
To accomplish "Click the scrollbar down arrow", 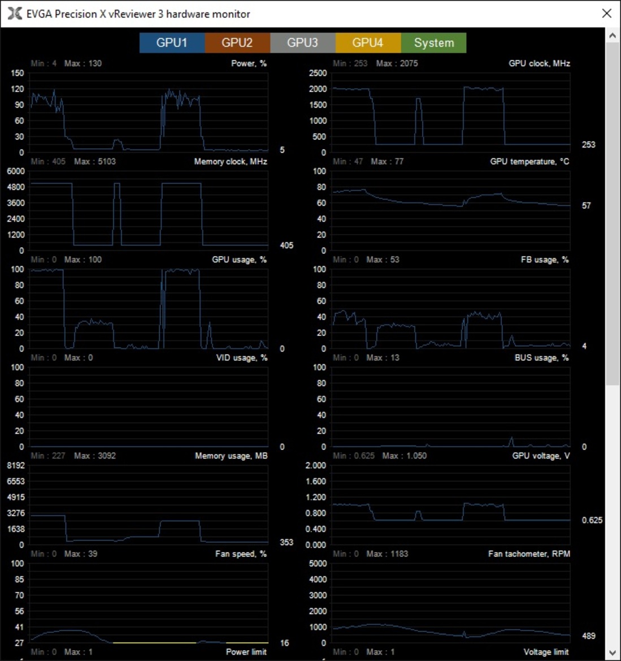I will [x=613, y=653].
